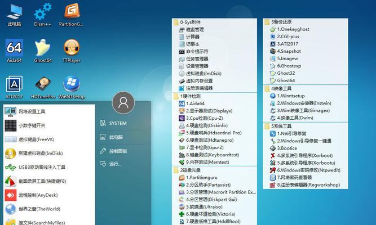Launch 3.Bootice
376x225 pixels.
tap(306, 148)
